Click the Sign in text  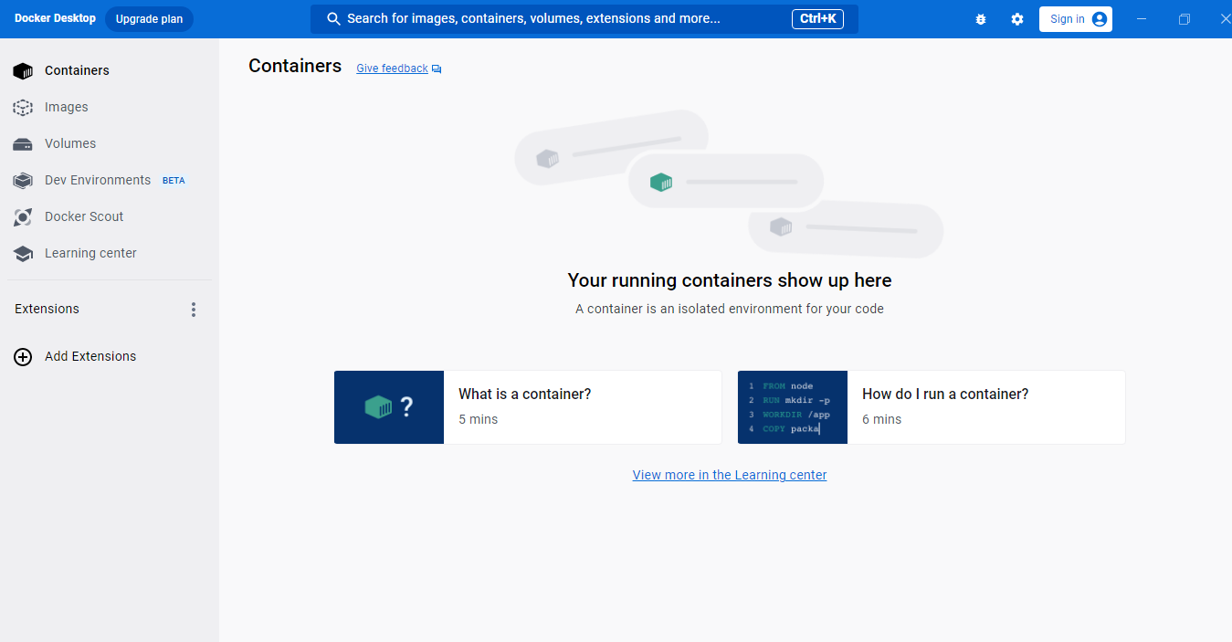(1068, 19)
